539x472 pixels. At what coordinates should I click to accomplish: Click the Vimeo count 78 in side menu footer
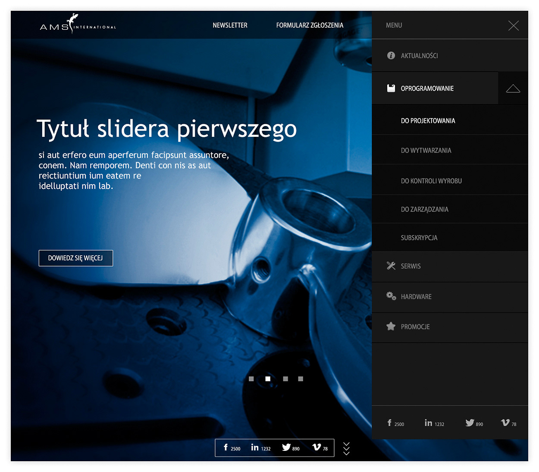point(514,425)
